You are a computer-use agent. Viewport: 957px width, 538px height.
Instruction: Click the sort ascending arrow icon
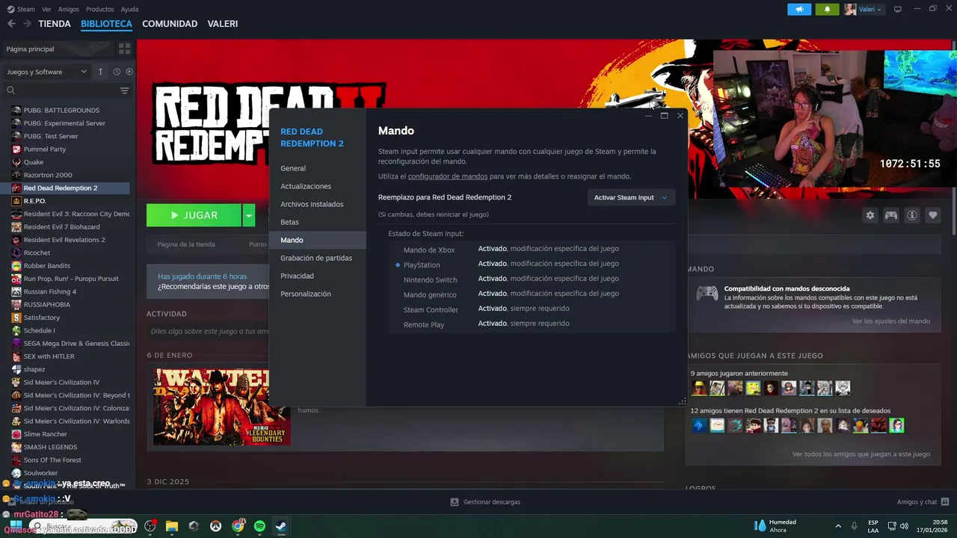pyautogui.click(x=101, y=72)
